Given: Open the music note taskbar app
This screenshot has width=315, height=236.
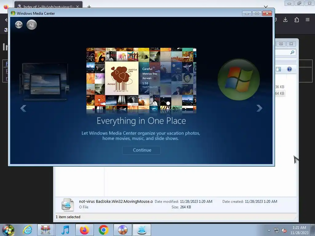Looking at the screenshot, I should tap(65, 230).
